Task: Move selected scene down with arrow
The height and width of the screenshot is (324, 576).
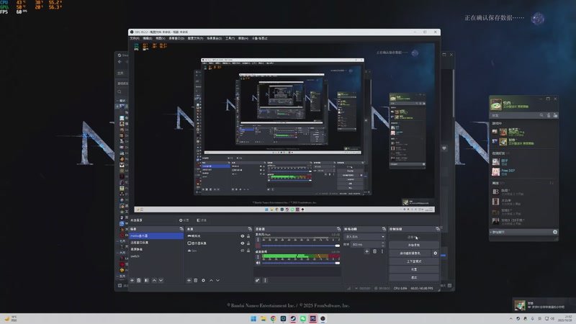Action: click(x=161, y=280)
